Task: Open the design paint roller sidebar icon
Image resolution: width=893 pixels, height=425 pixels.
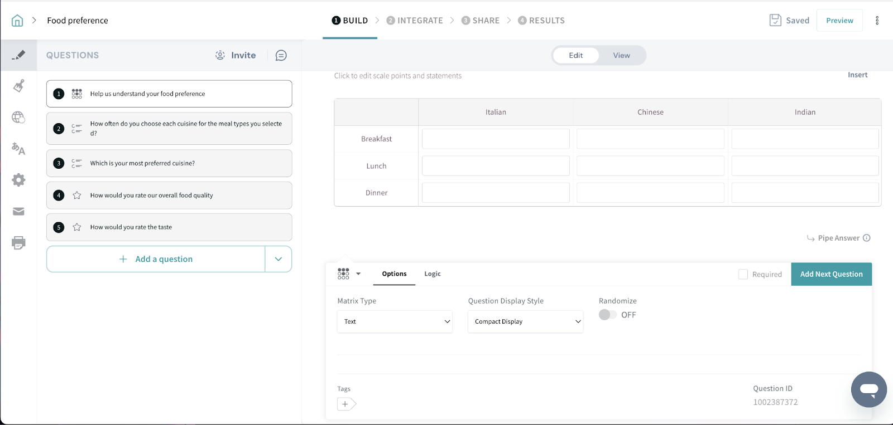Action: tap(18, 86)
